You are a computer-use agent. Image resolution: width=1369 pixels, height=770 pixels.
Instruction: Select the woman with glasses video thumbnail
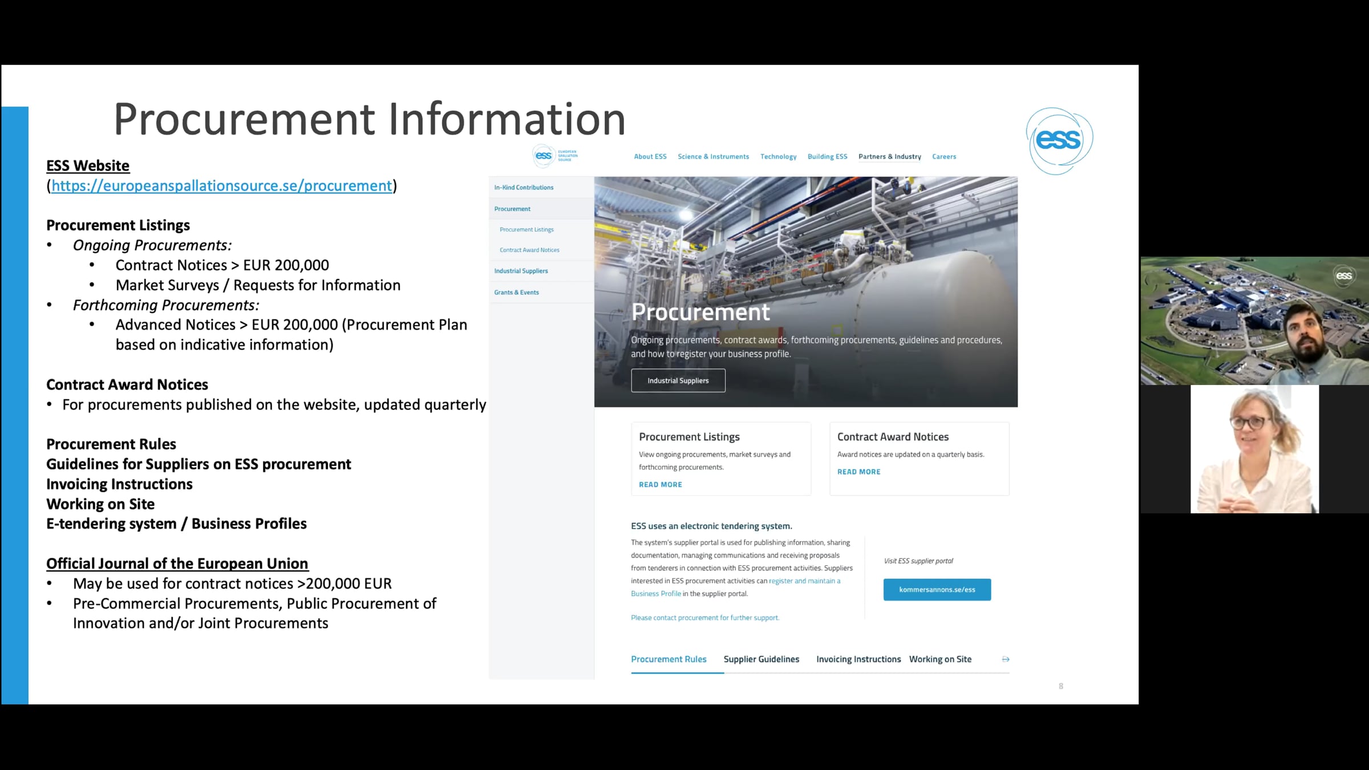coord(1254,449)
